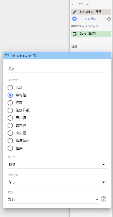Open the 関数 dropdown set to なし

(54, 200)
